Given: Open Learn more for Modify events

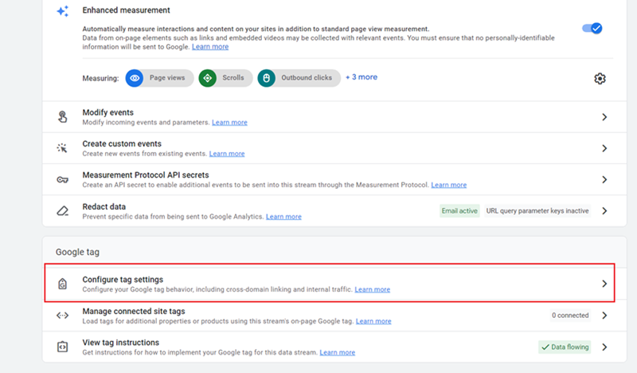Looking at the screenshot, I should [229, 123].
